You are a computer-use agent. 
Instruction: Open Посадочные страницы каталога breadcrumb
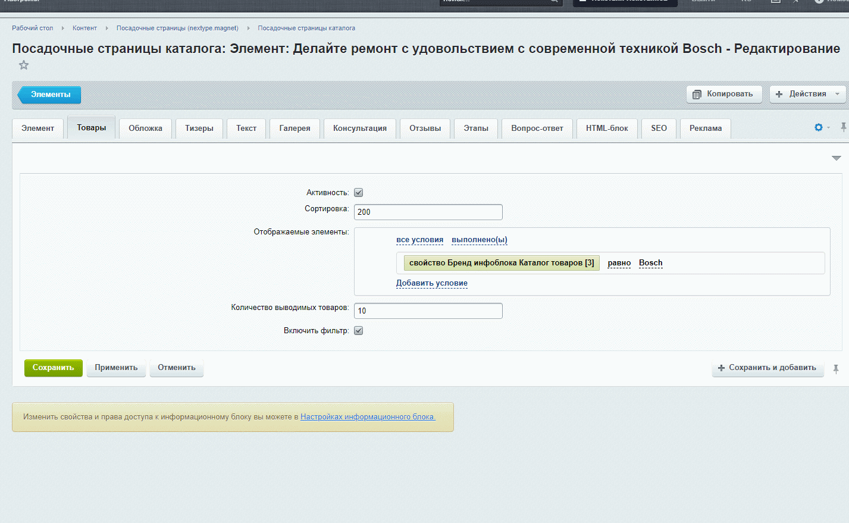coord(306,28)
